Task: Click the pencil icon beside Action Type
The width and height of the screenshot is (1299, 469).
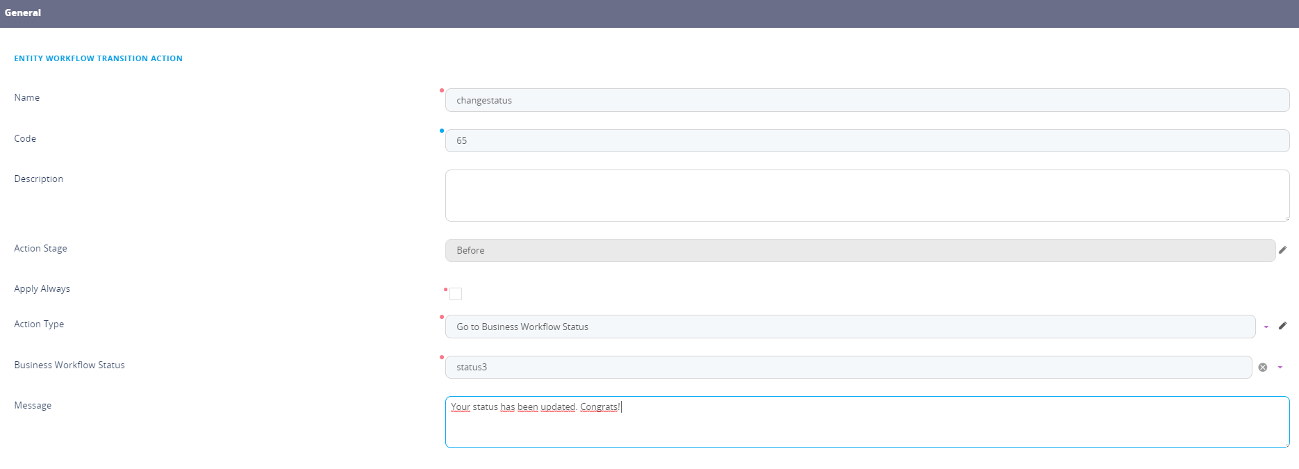Action: 1282,326
